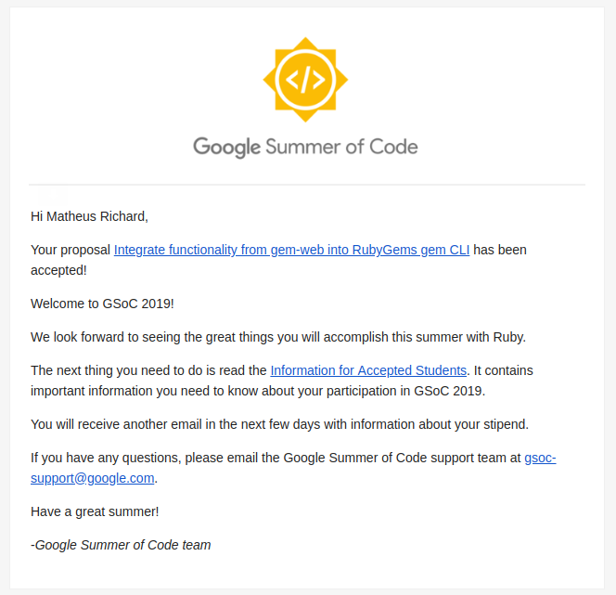The width and height of the screenshot is (616, 595).
Task: Click the word "accepted!" below the proposal link
Action: click(x=58, y=270)
